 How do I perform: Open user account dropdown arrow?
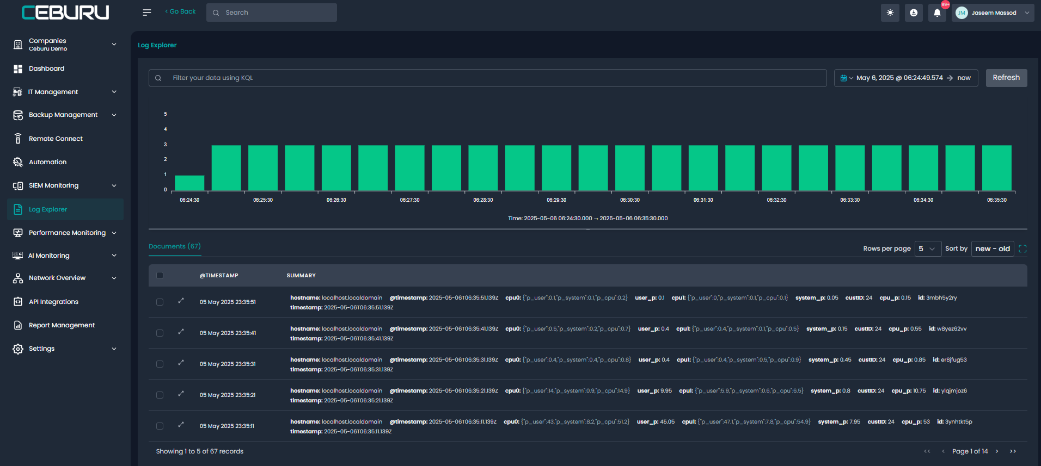tap(1027, 13)
